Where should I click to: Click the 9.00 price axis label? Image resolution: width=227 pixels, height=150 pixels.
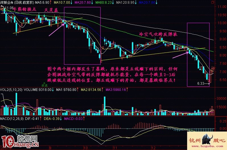[223, 39]
